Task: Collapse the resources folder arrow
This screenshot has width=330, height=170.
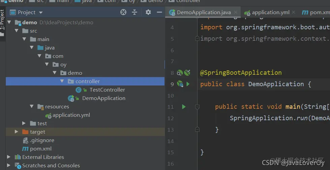Action: pyautogui.click(x=32, y=106)
